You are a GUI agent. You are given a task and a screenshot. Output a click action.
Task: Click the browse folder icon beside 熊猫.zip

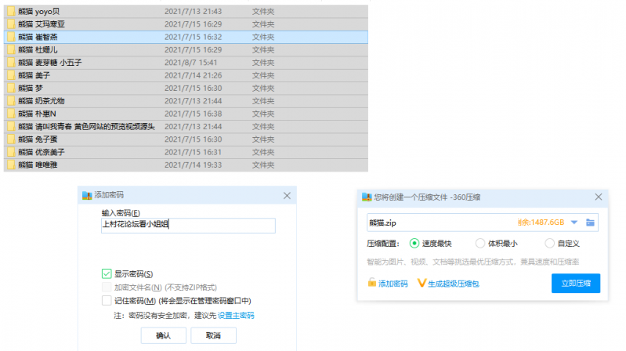click(590, 223)
